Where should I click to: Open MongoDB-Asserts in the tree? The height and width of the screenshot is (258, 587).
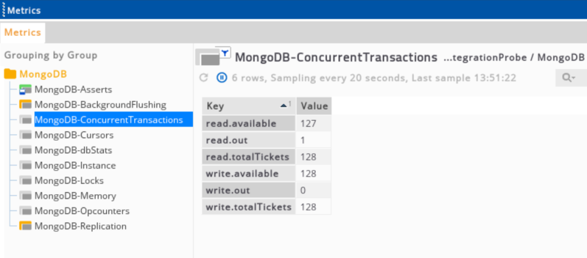[x=73, y=90]
